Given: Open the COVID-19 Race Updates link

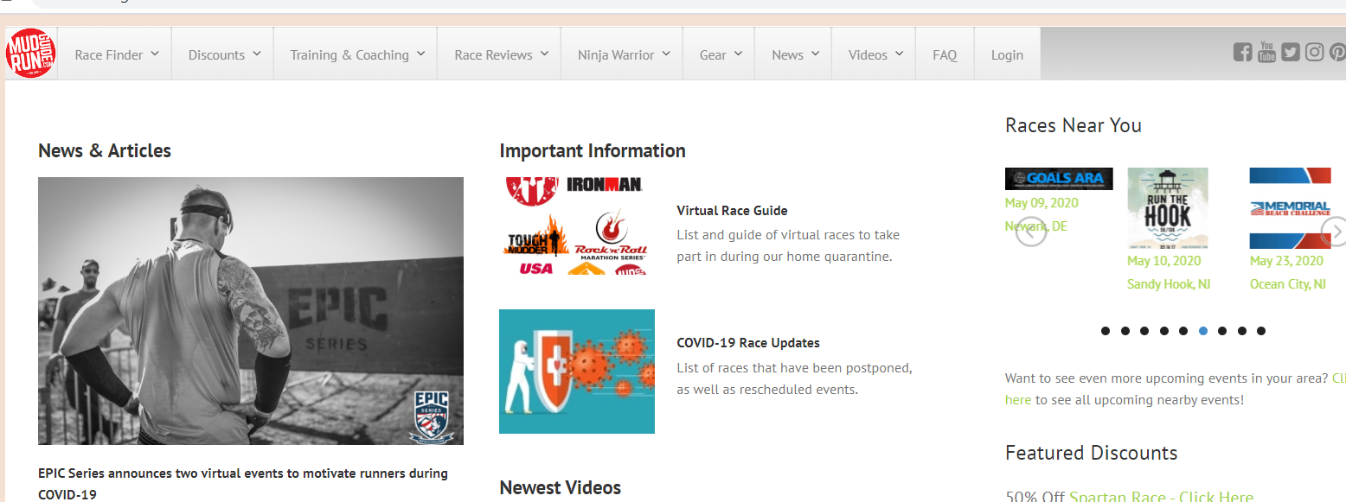Looking at the screenshot, I should [x=748, y=343].
